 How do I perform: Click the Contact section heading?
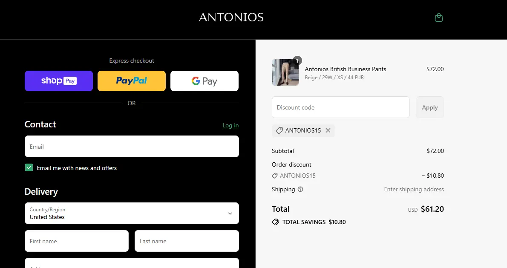point(40,124)
